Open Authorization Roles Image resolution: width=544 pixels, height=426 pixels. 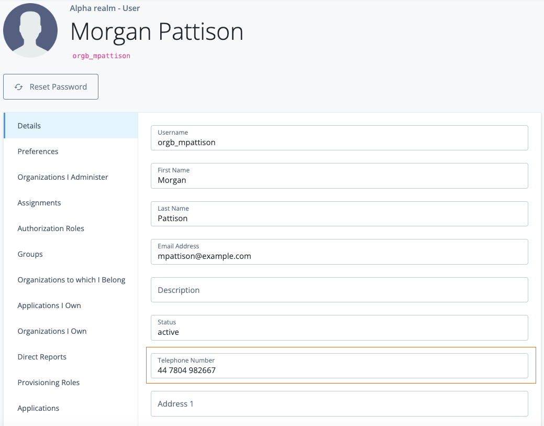pos(51,228)
